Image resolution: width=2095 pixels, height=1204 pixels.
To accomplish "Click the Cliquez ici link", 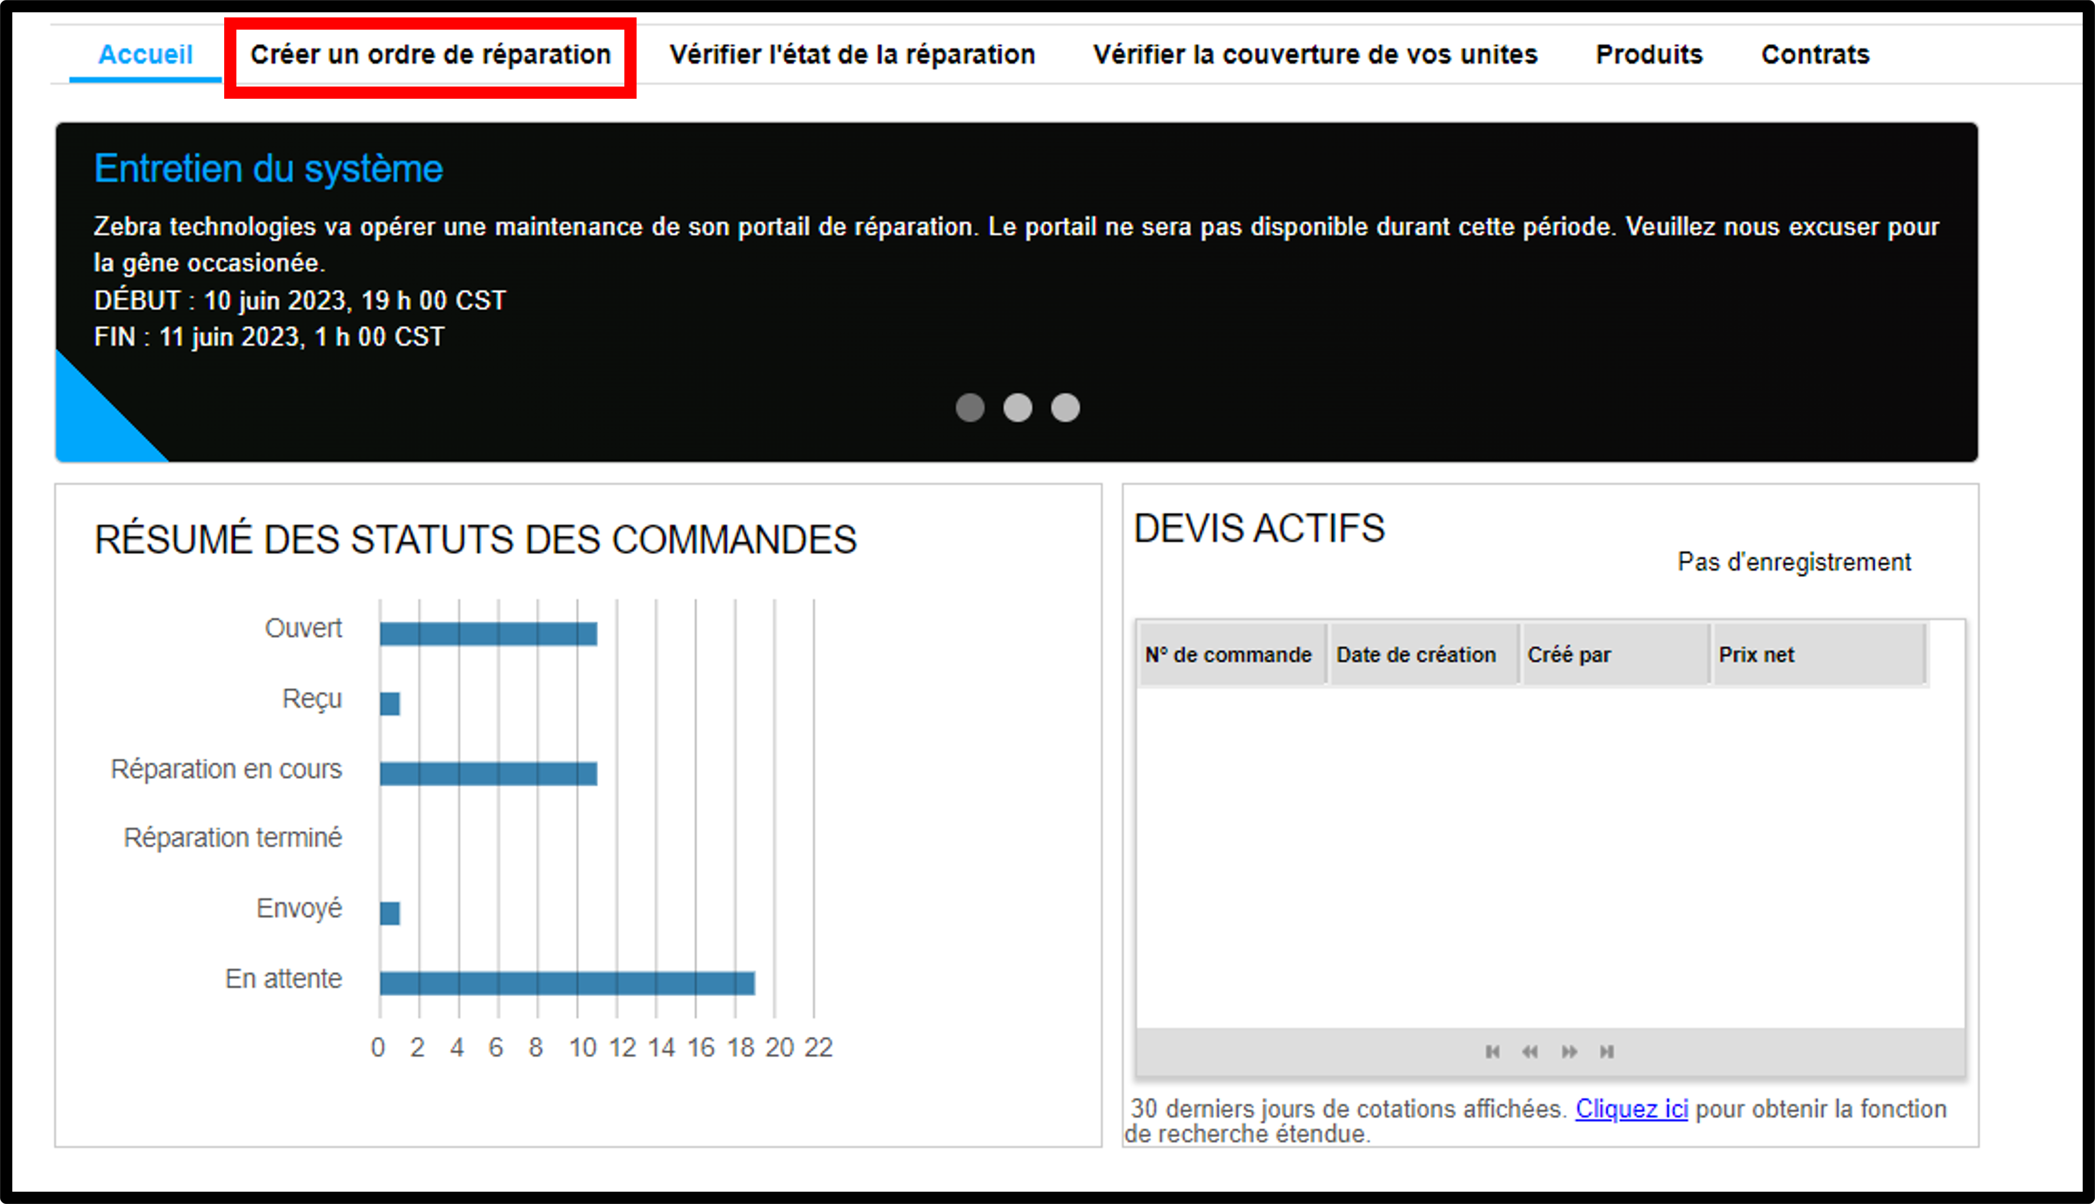I will tap(1631, 1109).
